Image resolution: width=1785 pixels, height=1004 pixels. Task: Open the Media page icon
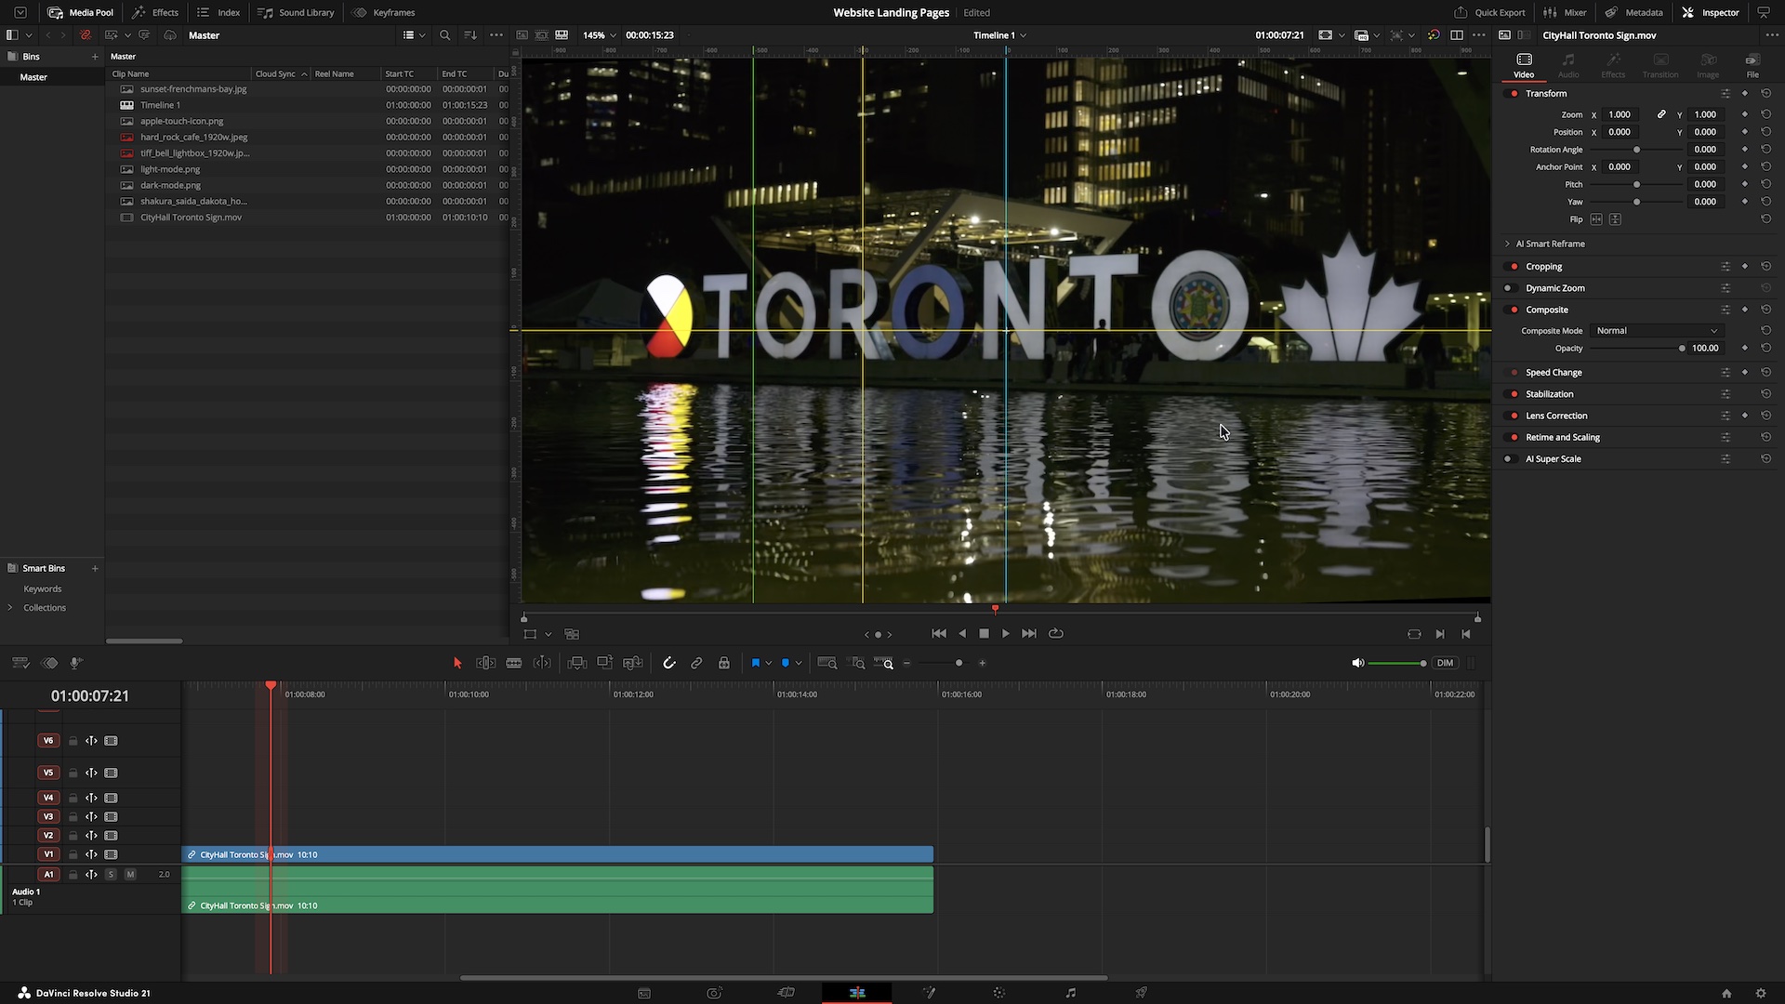643,993
